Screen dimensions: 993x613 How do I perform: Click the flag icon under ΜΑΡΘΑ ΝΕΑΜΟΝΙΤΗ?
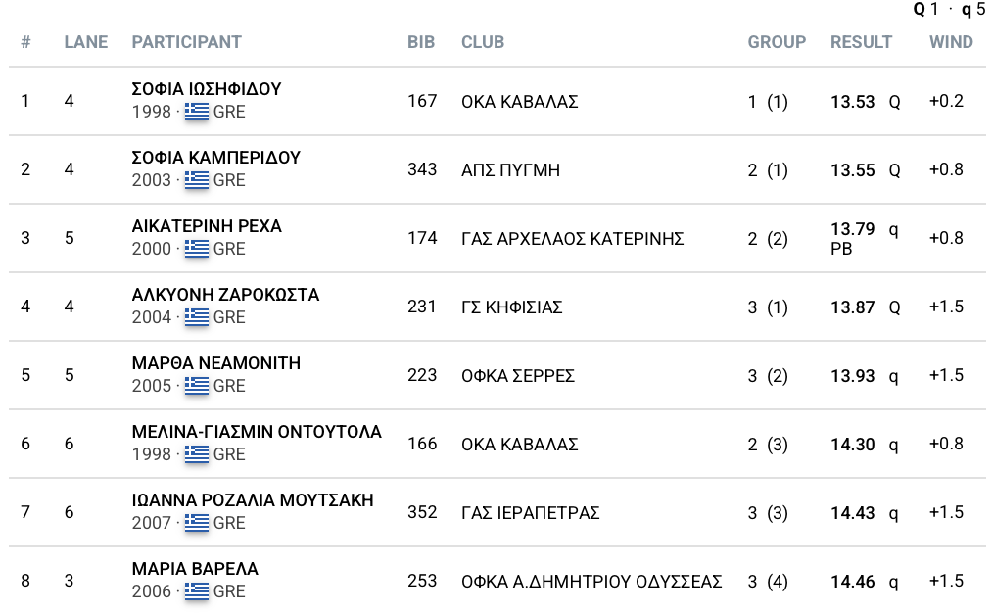click(x=197, y=386)
